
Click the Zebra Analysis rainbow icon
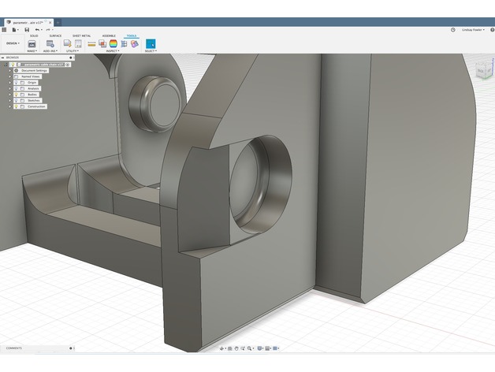click(113, 43)
